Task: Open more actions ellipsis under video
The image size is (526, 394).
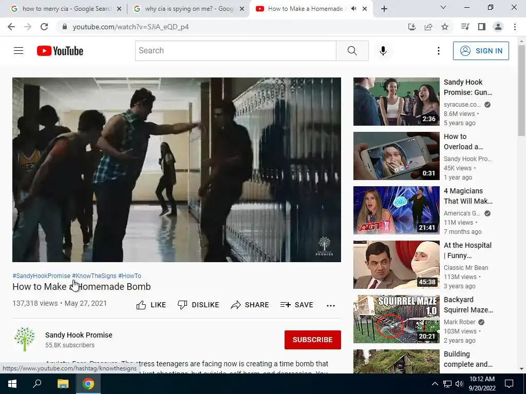Action: pos(331,305)
